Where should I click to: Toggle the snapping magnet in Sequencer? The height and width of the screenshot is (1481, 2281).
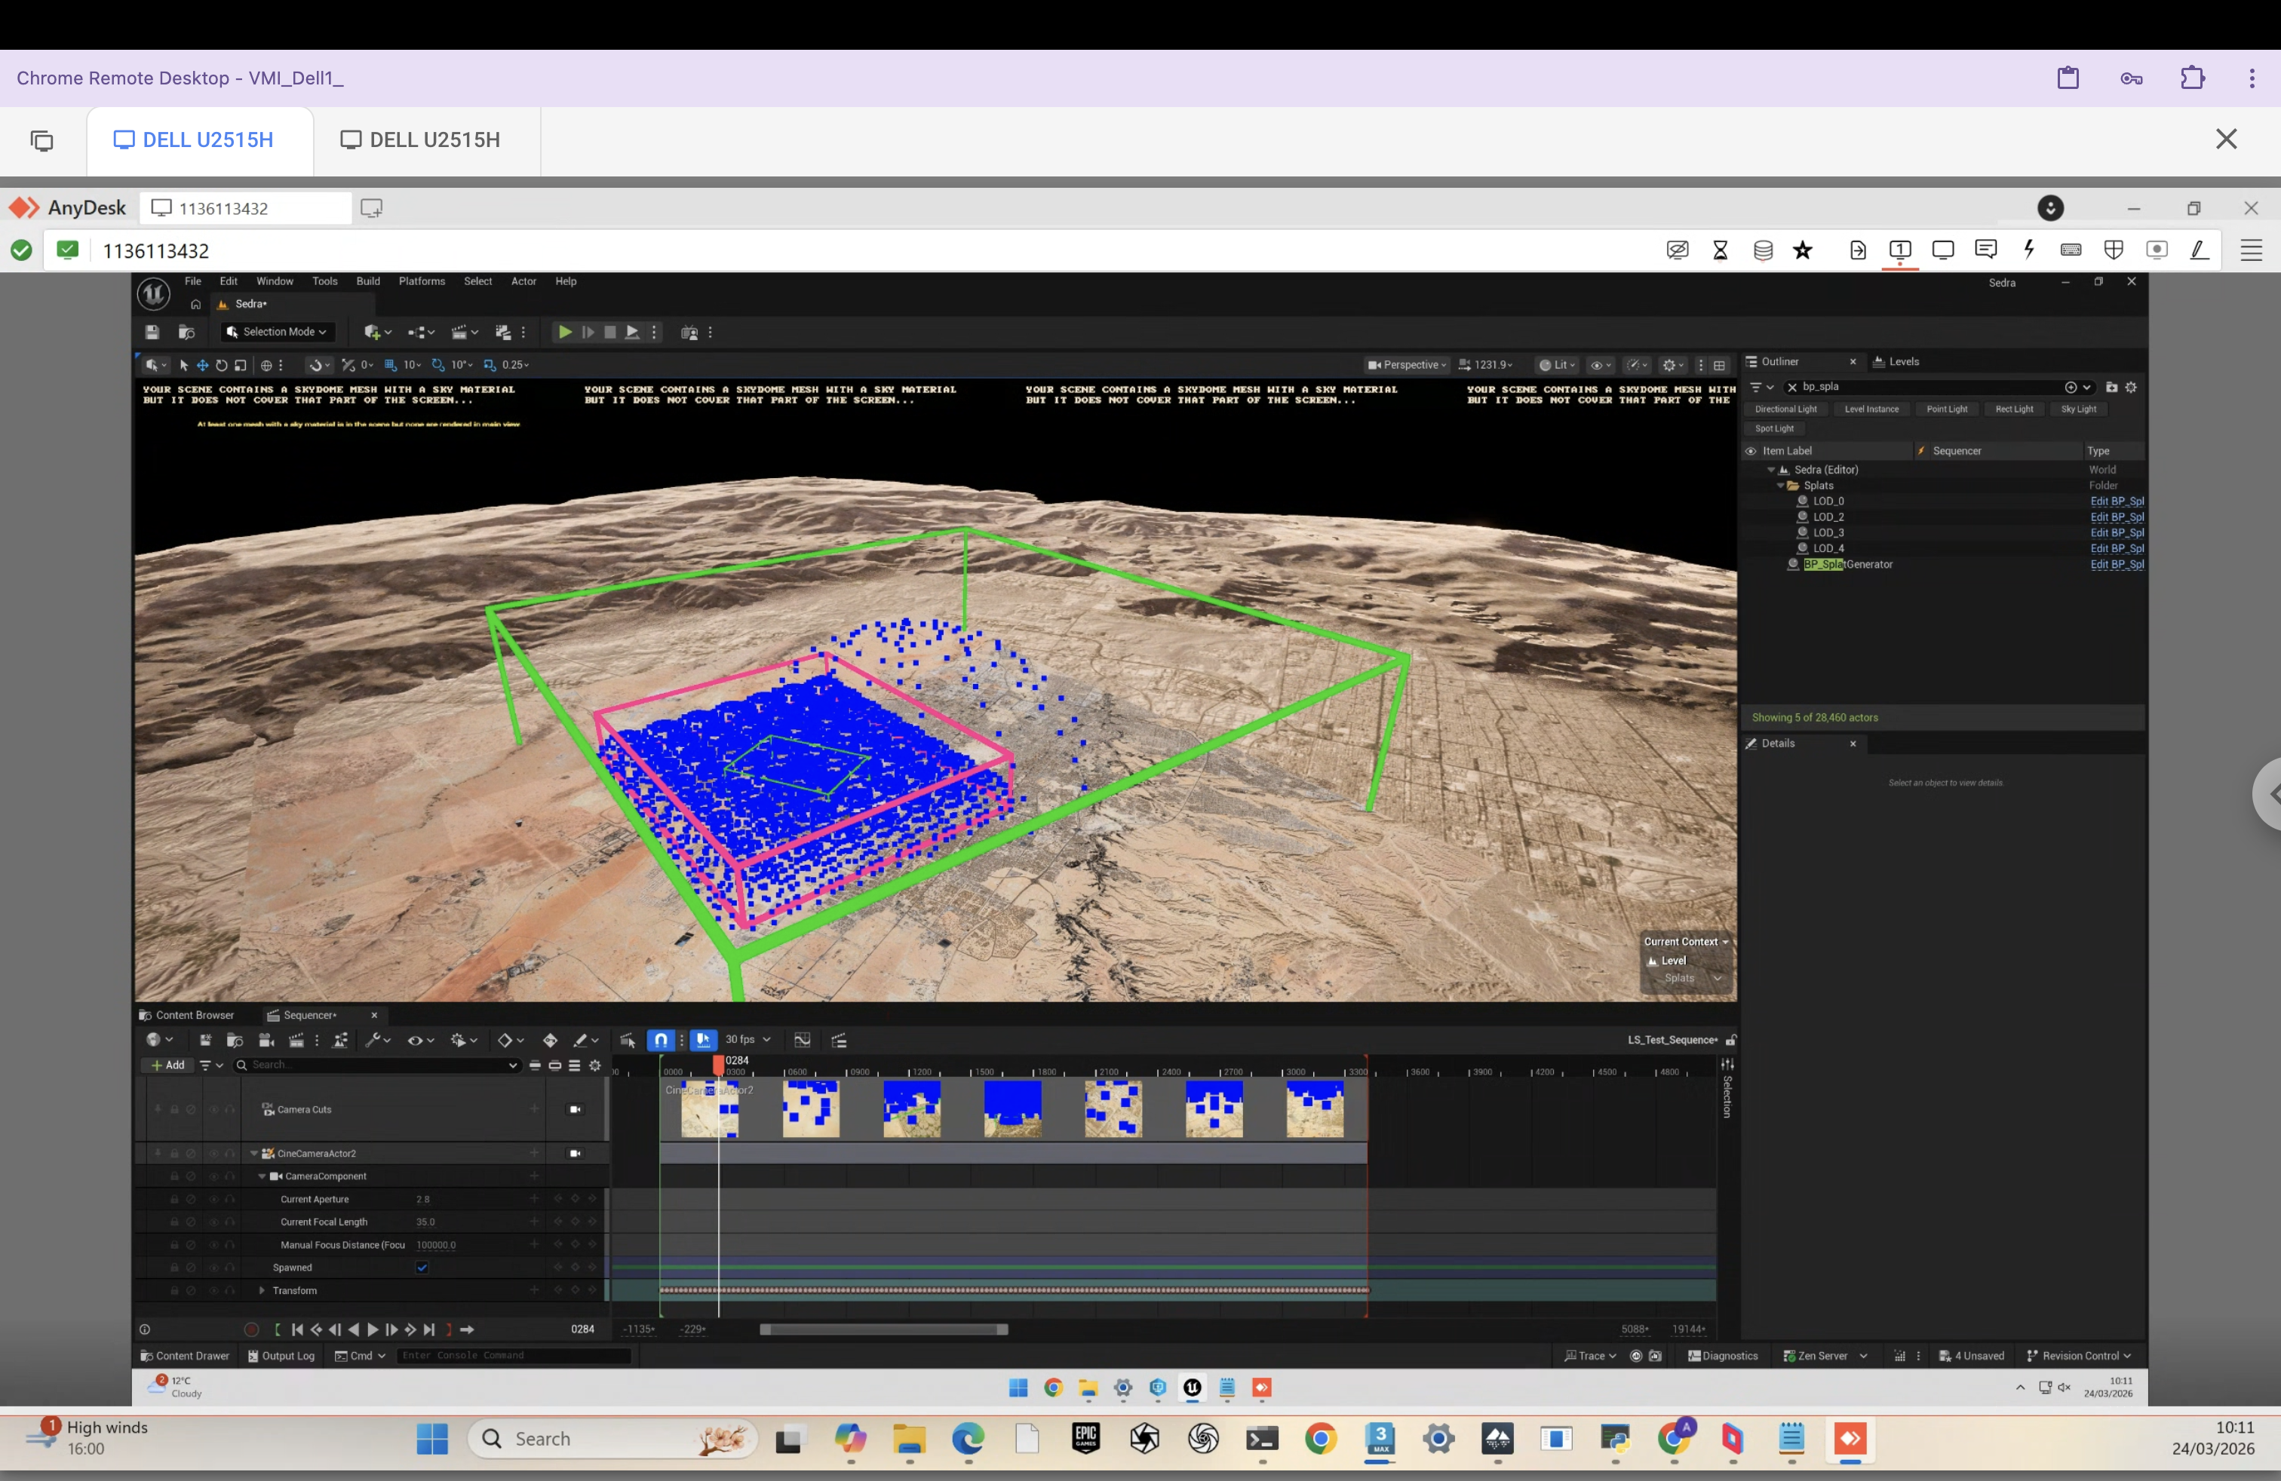(662, 1039)
